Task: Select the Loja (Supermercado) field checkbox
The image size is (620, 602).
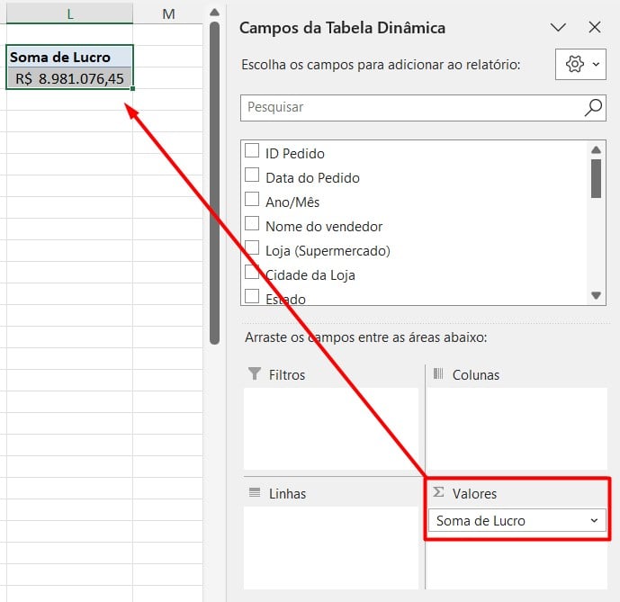Action: point(252,248)
